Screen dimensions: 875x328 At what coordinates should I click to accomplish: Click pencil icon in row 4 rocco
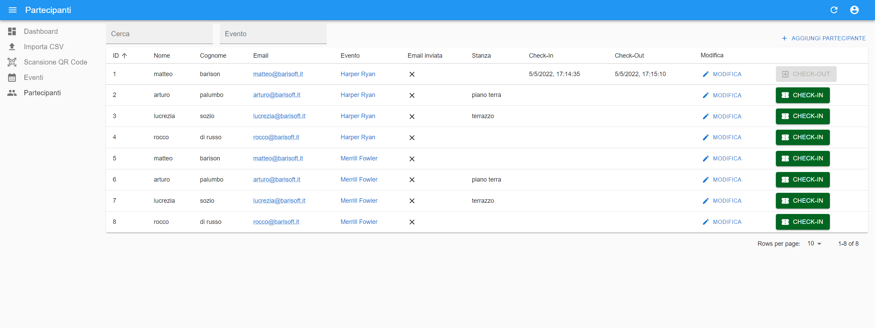(706, 138)
